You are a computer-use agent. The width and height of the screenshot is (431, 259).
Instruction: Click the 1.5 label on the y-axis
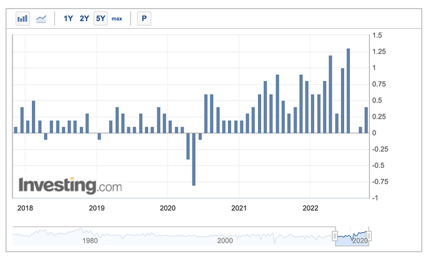point(379,36)
